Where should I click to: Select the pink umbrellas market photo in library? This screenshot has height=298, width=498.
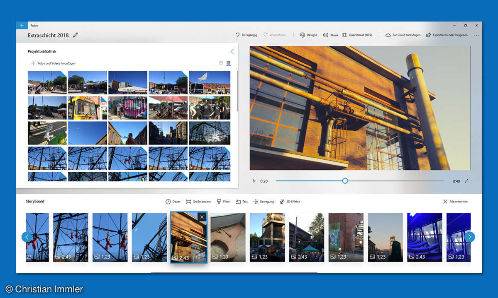pyautogui.click(x=168, y=108)
